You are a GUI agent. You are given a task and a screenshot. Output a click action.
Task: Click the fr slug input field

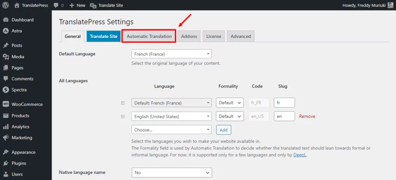284,103
